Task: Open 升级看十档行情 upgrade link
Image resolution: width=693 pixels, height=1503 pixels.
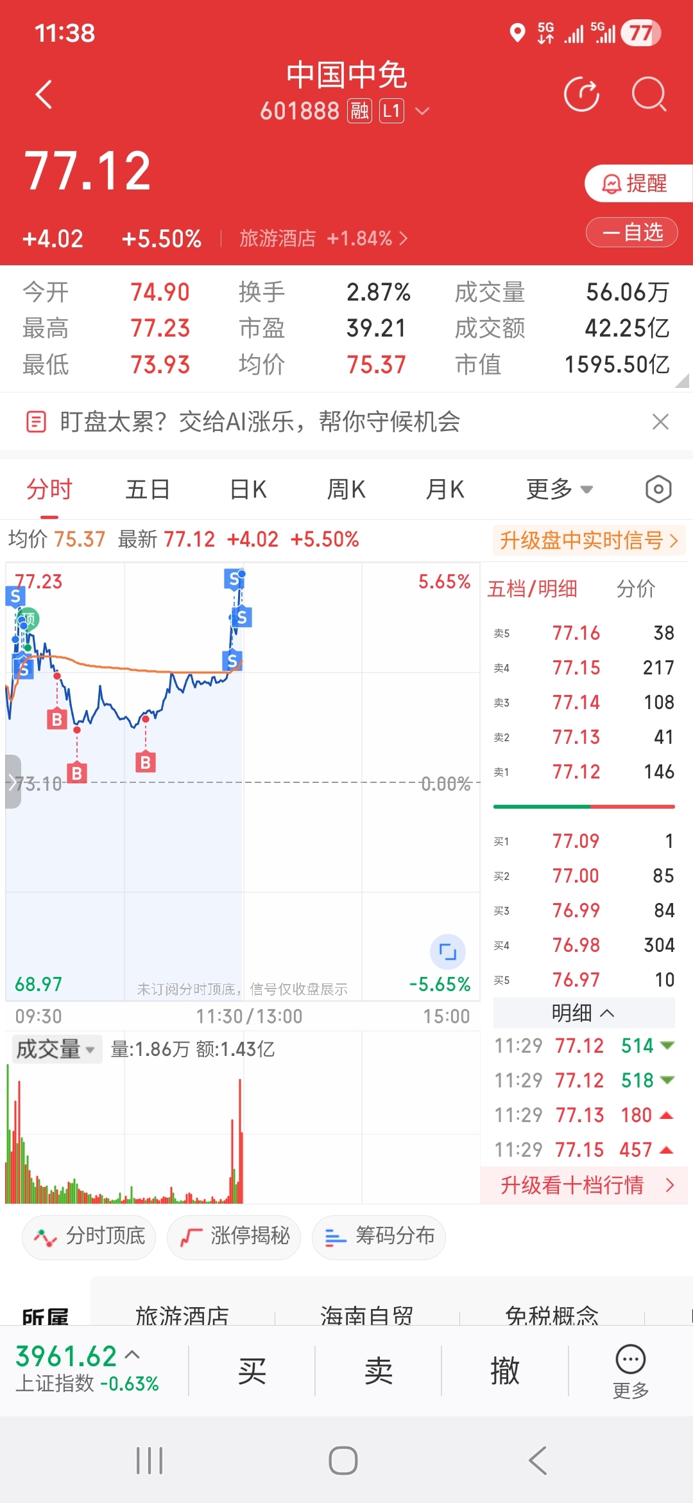Action: tap(584, 1185)
